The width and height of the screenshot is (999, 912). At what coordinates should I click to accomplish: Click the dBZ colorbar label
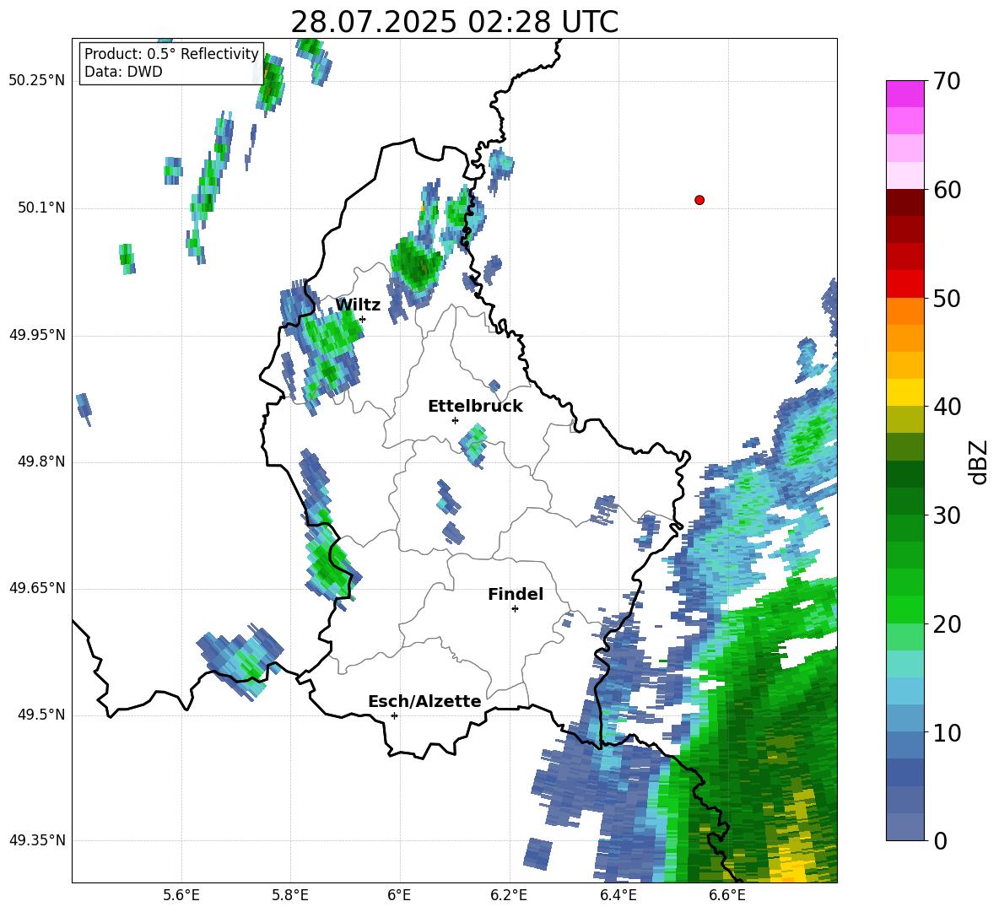point(979,462)
